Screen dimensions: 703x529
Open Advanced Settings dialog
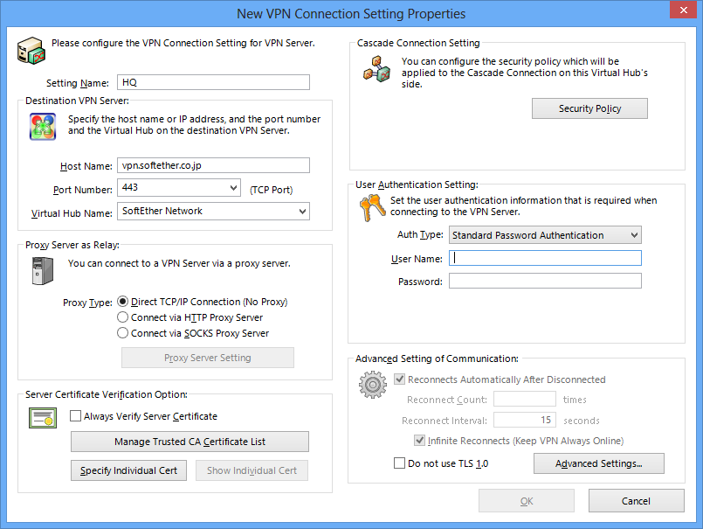click(x=598, y=463)
